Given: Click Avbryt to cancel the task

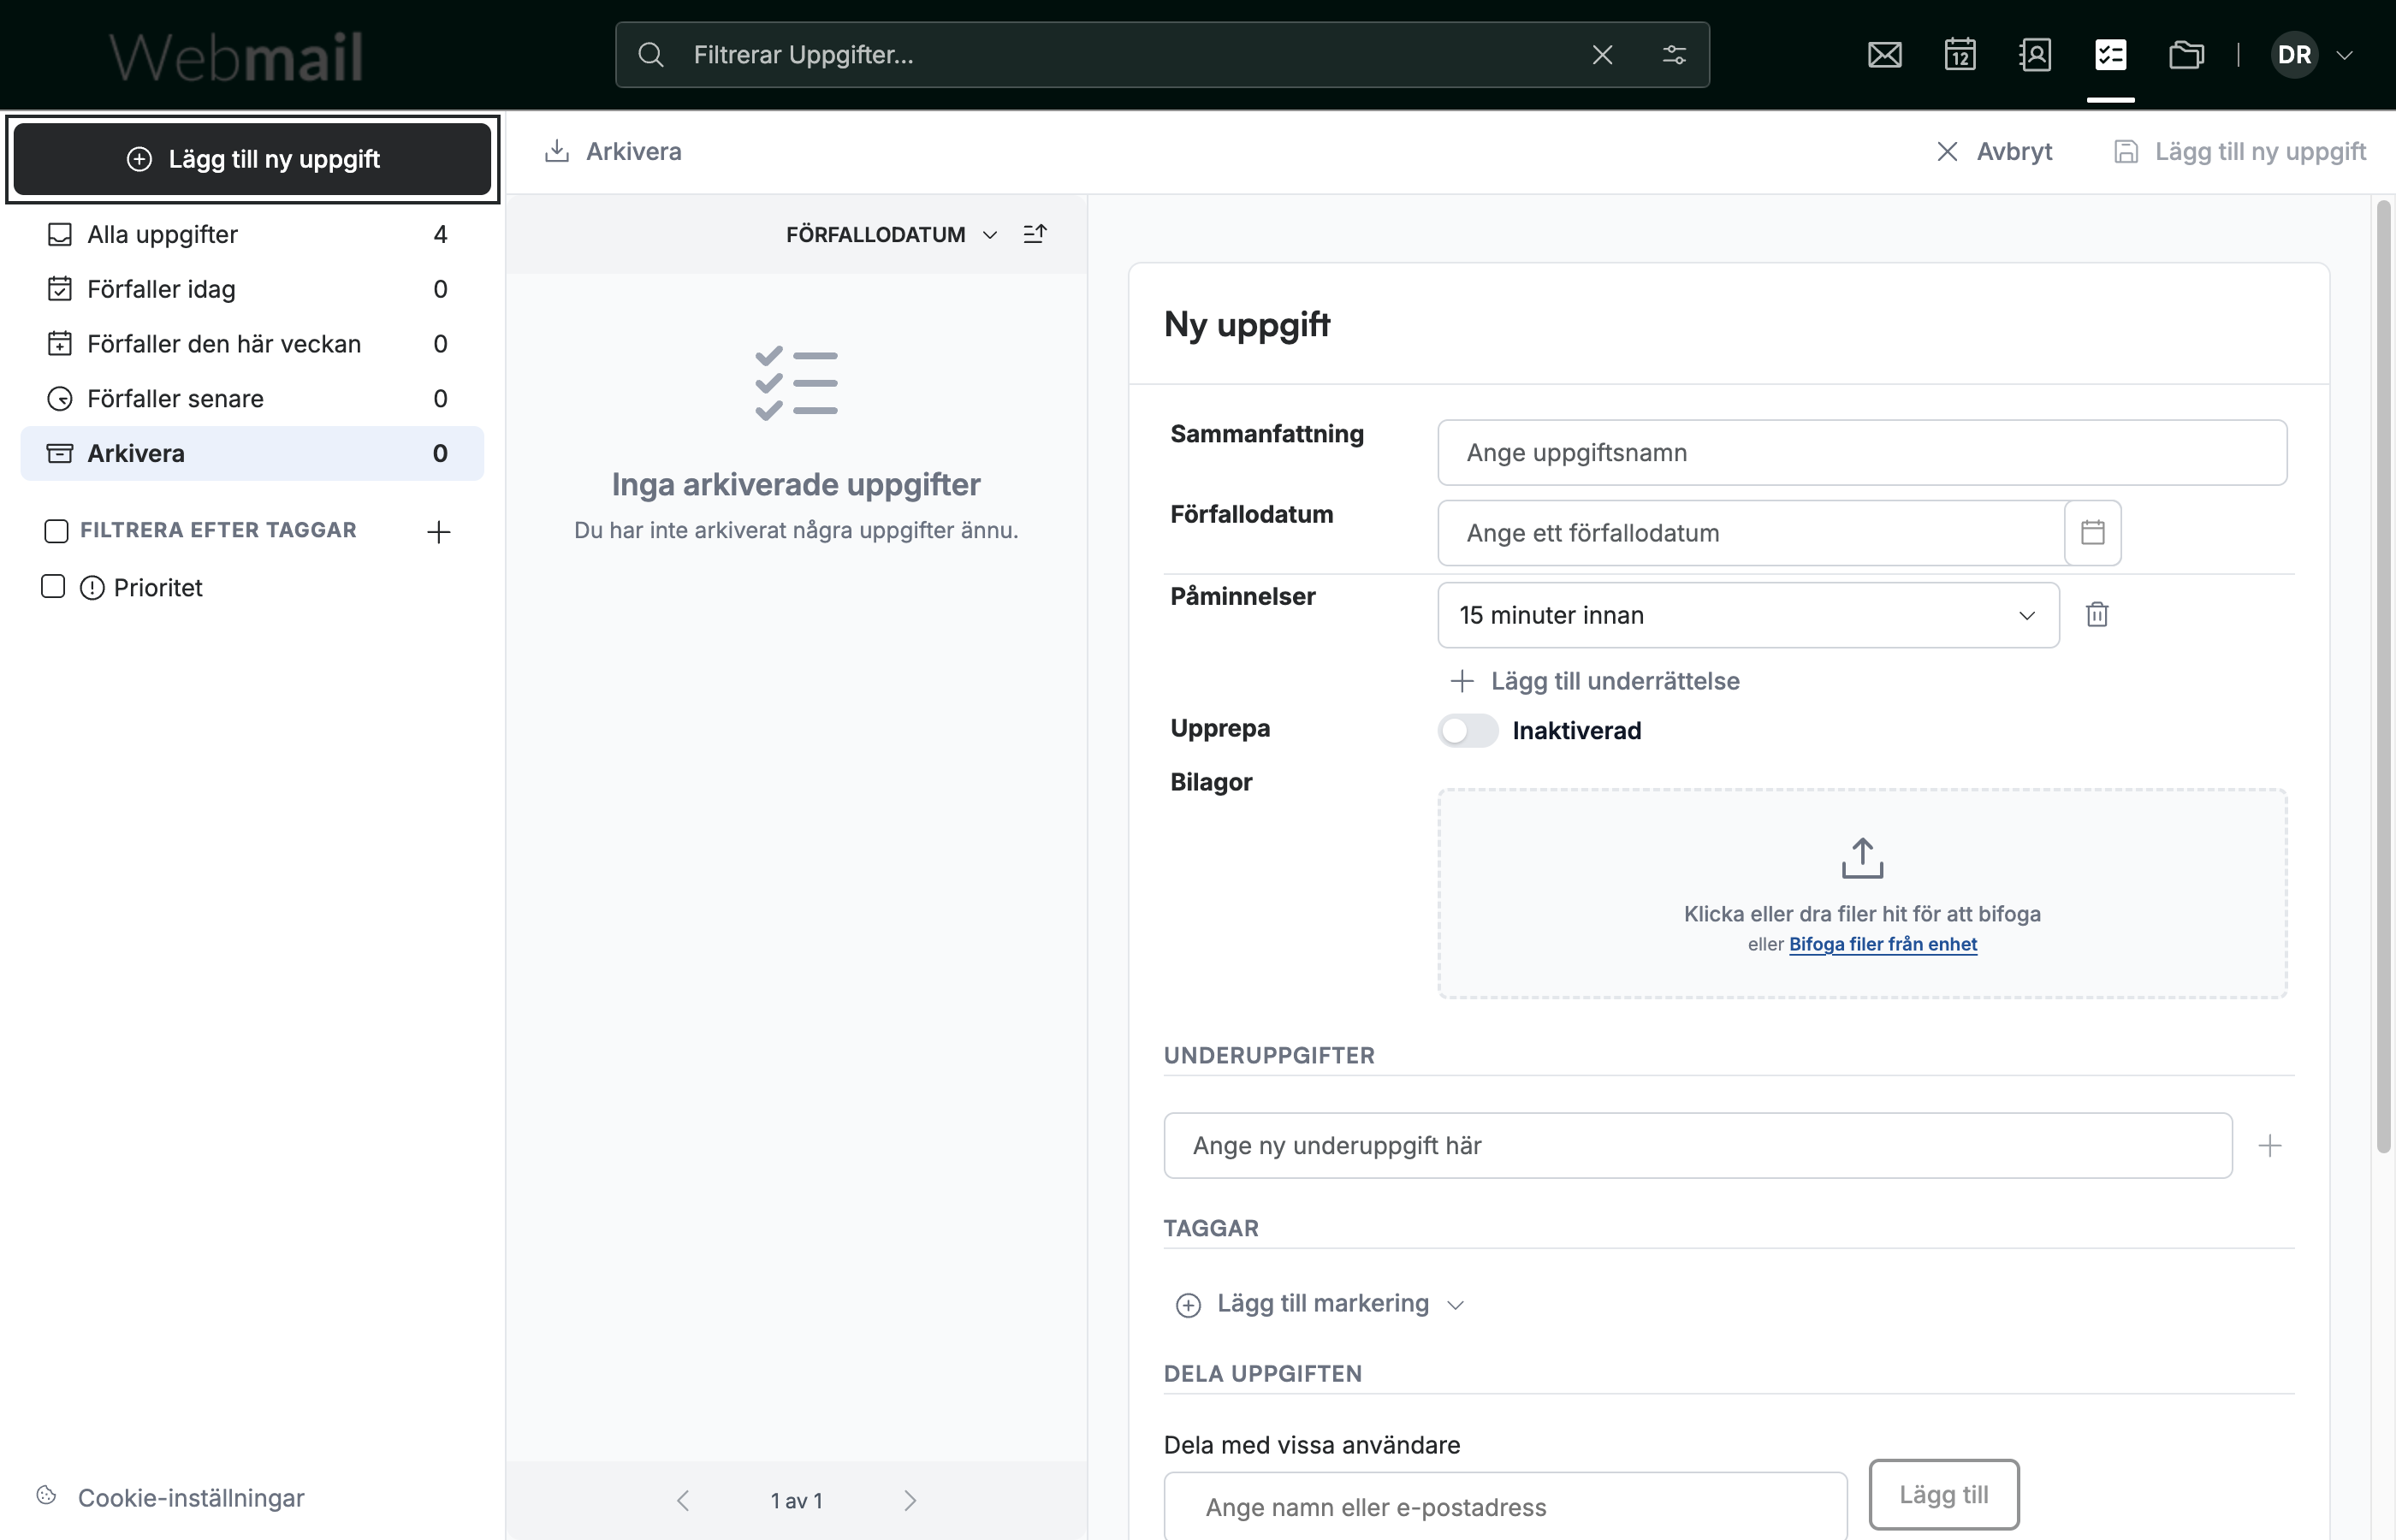Looking at the screenshot, I should [1994, 151].
